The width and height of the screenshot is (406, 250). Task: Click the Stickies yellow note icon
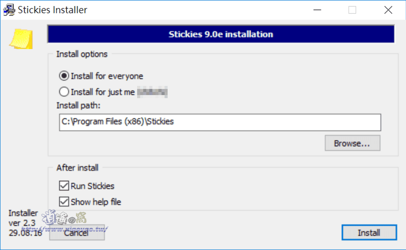click(21, 38)
